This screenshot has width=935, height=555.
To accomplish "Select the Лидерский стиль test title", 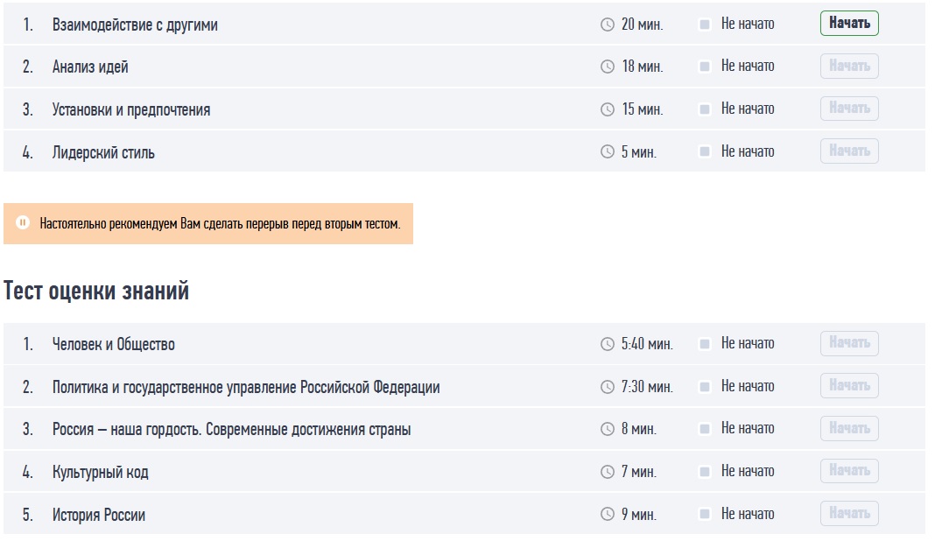I will pyautogui.click(x=103, y=152).
